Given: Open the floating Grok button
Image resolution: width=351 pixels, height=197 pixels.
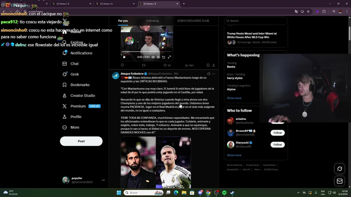Looking at the screenshot, I should tap(339, 169).
